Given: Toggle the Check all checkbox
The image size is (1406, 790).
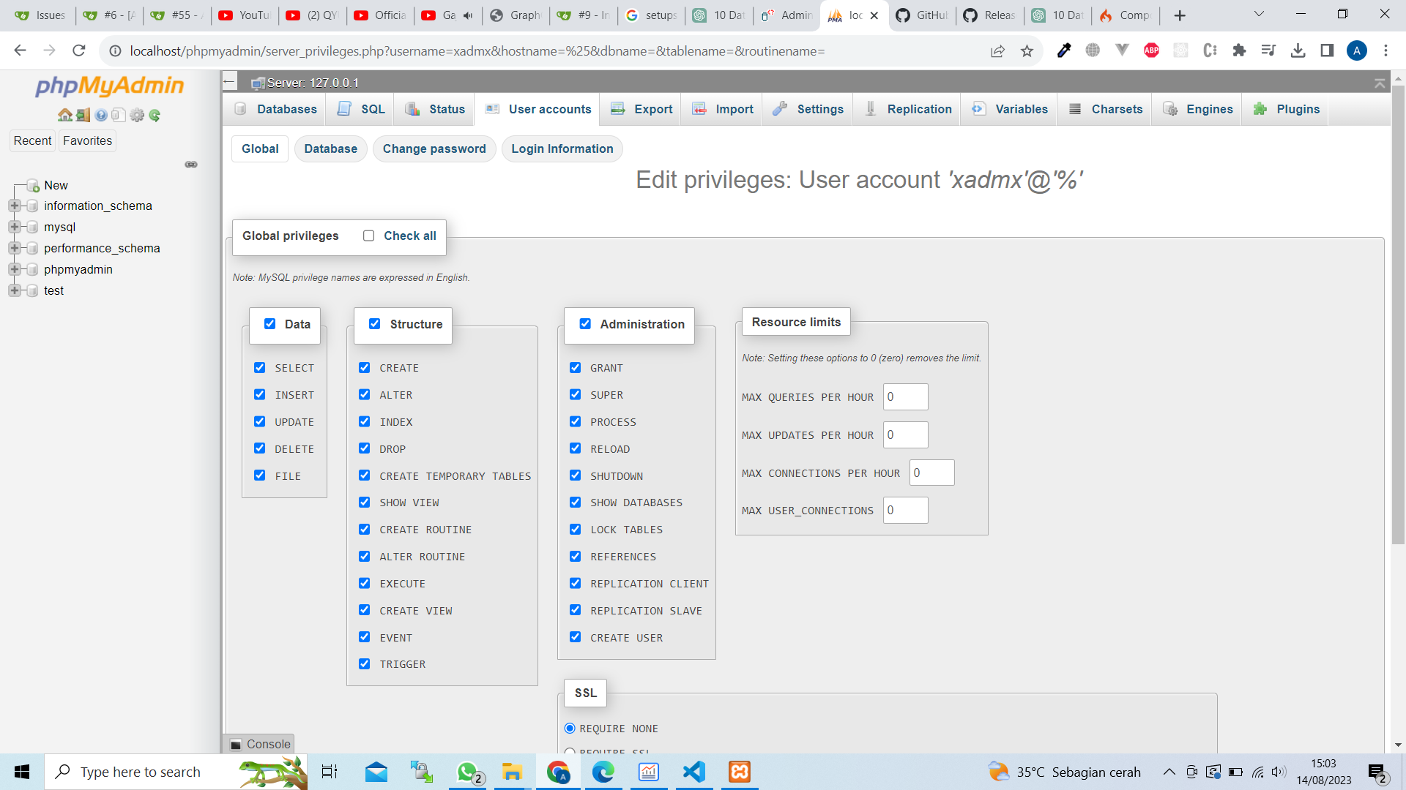Looking at the screenshot, I should point(368,236).
